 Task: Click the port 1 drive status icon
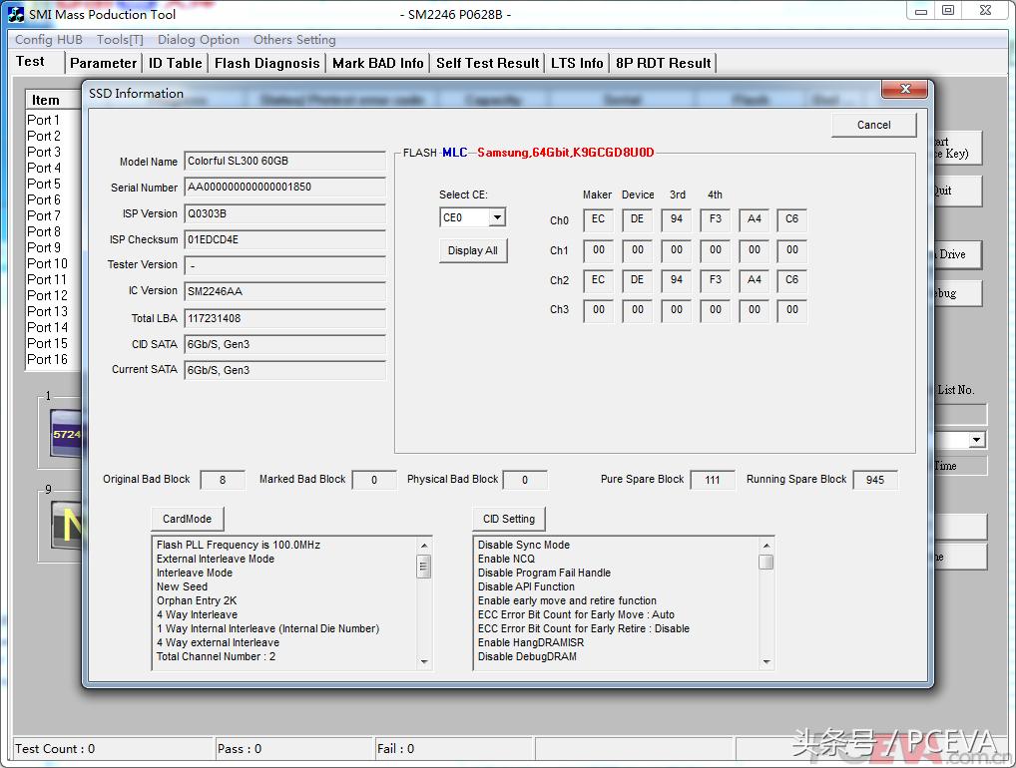tap(65, 434)
